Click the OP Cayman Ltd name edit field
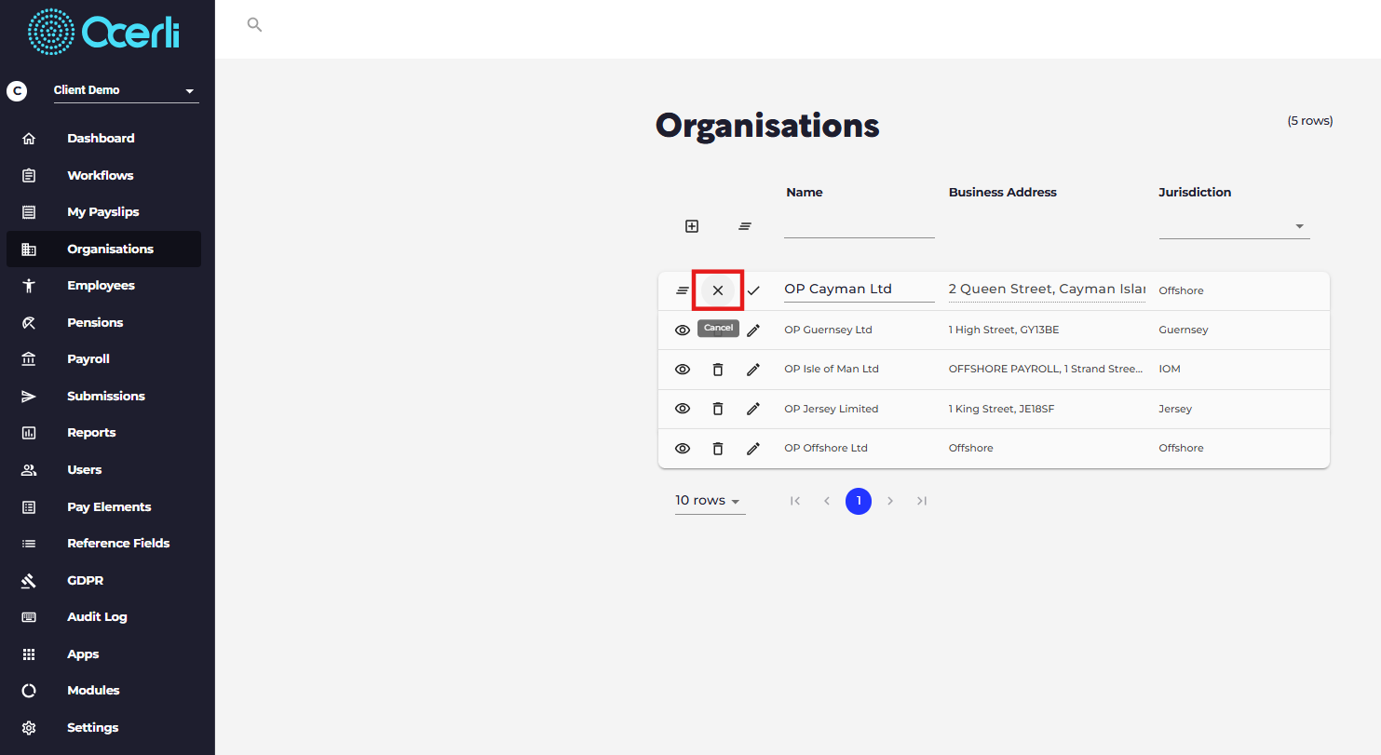1381x755 pixels. click(x=859, y=290)
